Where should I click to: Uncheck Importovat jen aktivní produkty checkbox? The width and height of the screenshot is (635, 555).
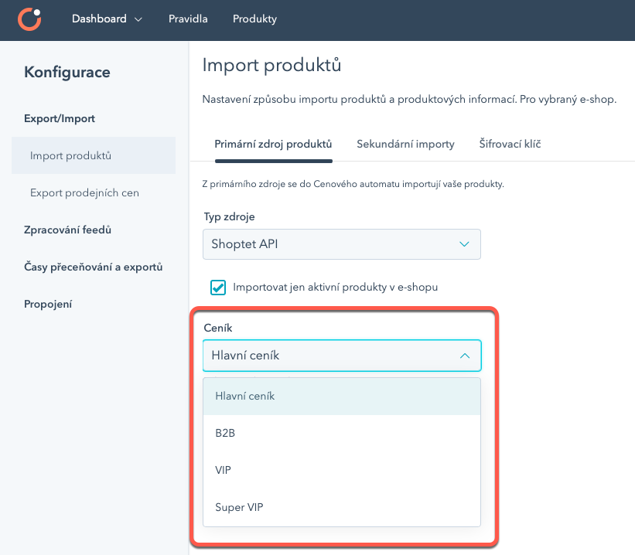click(217, 288)
